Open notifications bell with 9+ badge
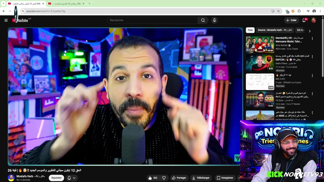This screenshot has width=324, height=182. pyautogui.click(x=304, y=20)
